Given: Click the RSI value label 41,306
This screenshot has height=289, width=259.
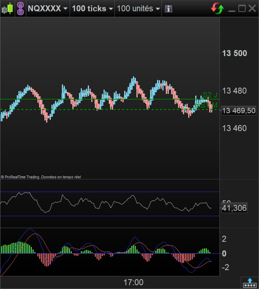Looking at the screenshot, I should [x=234, y=208].
